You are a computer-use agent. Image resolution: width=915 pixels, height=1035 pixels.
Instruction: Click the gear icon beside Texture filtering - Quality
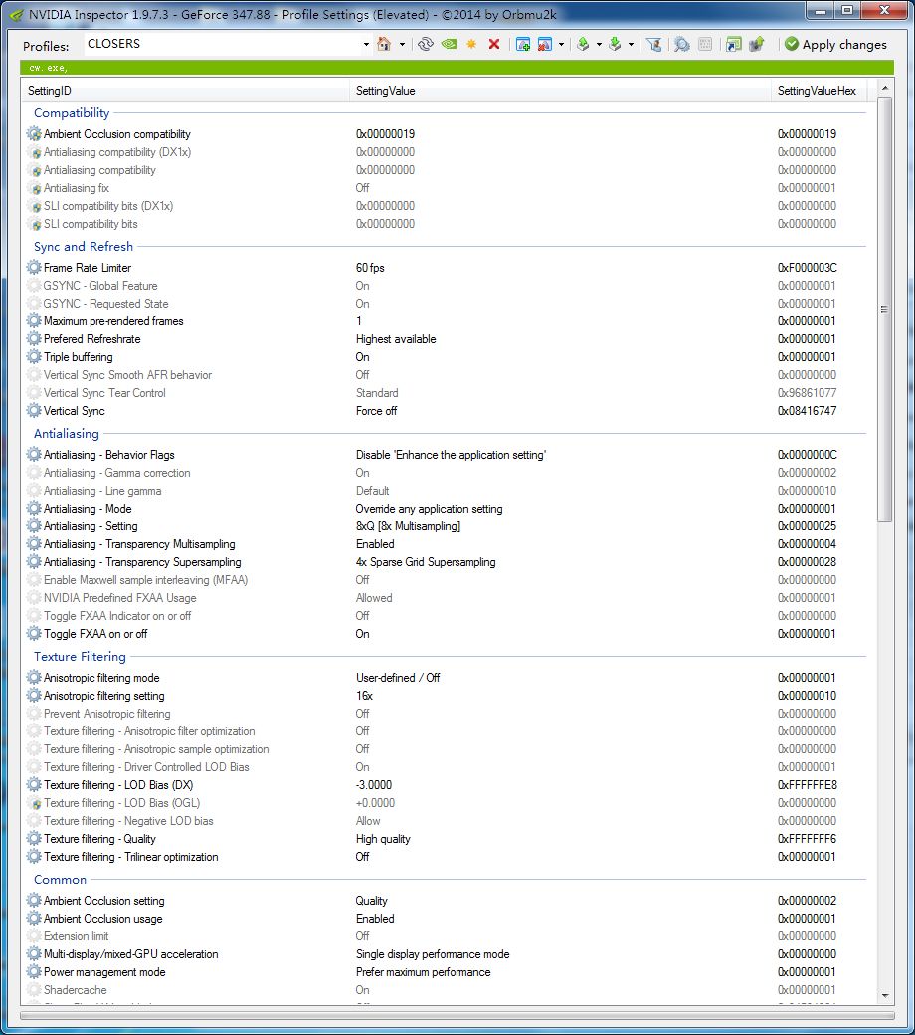point(34,839)
